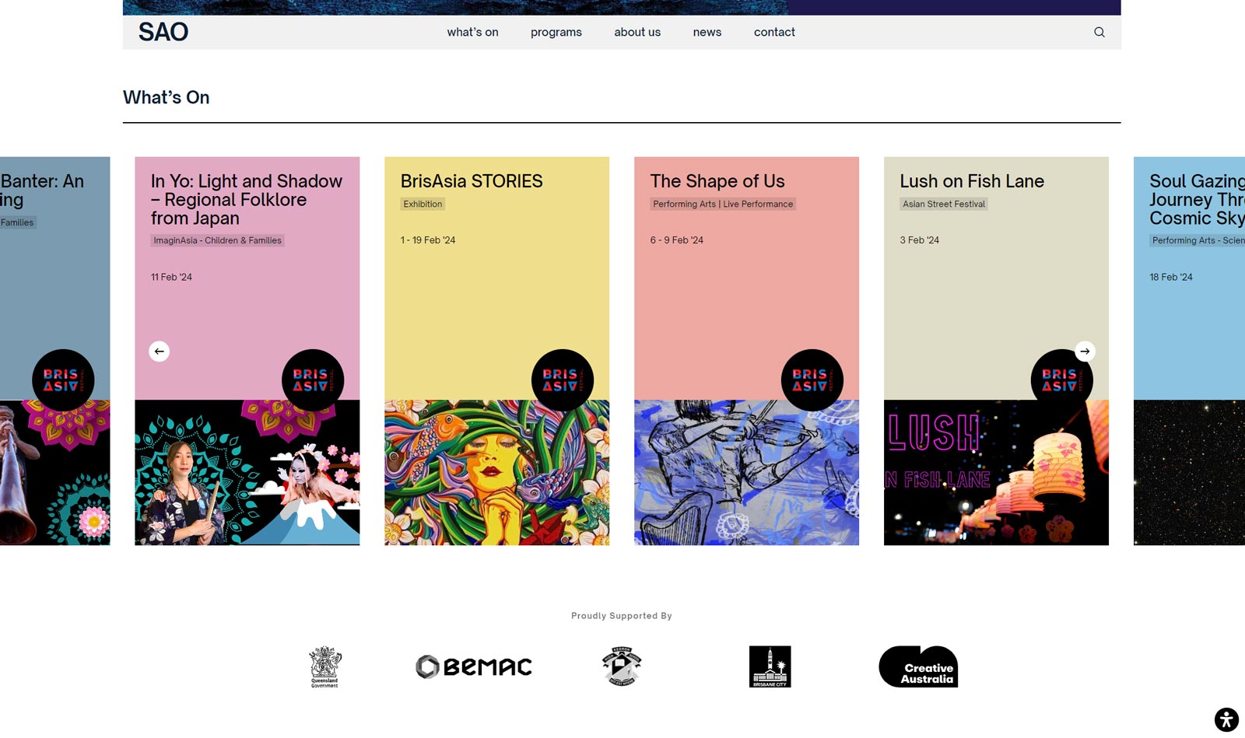1245x738 pixels.
Task: Click BrisAsia badge on In Yo card
Action: pos(313,380)
